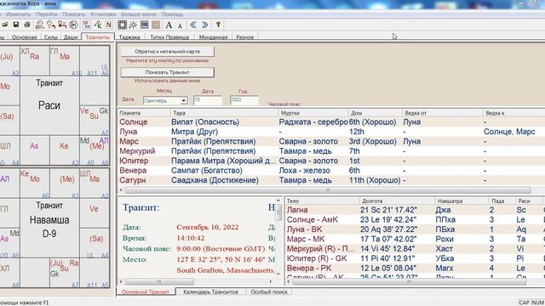
Task: Click the Ведха от column header
Action: [443, 113]
